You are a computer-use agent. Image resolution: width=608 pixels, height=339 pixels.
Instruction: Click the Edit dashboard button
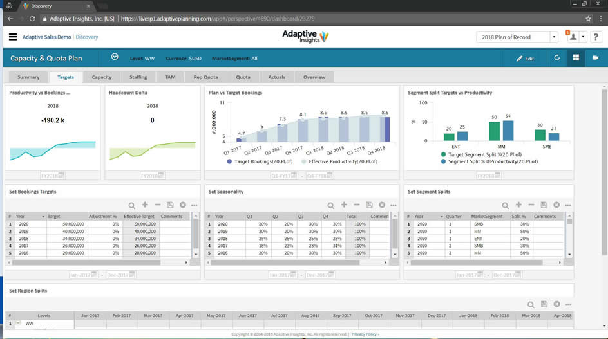525,58
